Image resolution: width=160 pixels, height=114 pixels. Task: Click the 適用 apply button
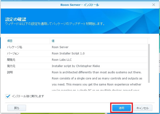tap(121, 108)
